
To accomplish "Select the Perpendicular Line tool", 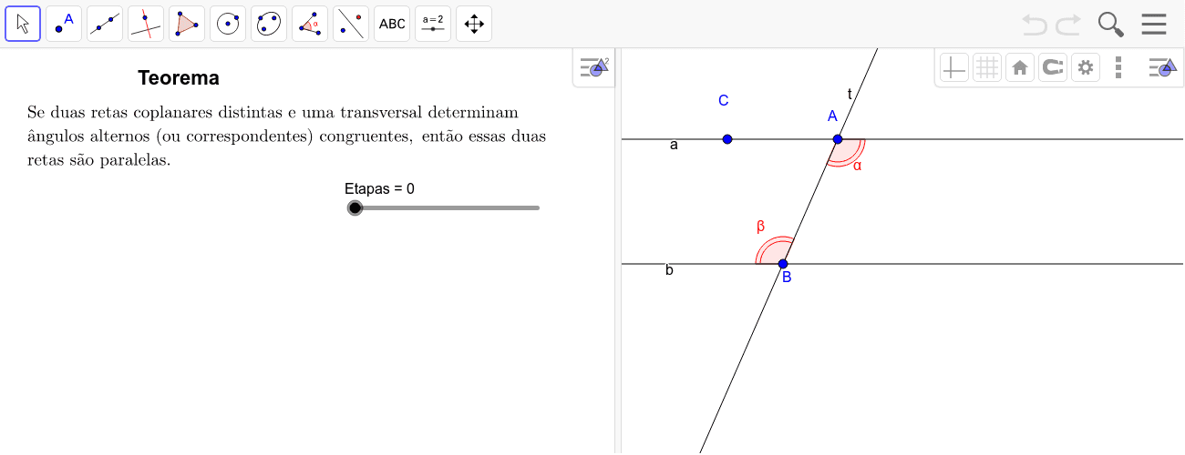I will point(146,24).
